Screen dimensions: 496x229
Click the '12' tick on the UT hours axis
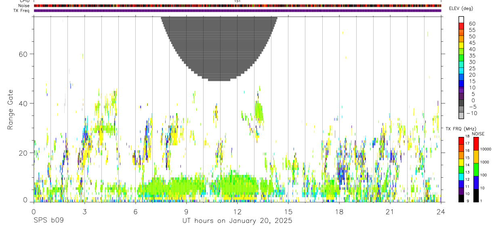pos(237,211)
